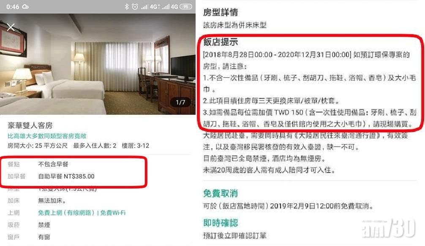This screenshot has height=246, width=425.
Task: Tap the 豪華雙人客房 room title
Action: (x=30, y=125)
